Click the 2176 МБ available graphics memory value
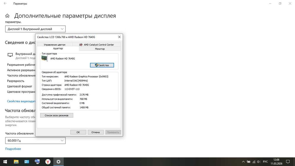 pos(84,95)
